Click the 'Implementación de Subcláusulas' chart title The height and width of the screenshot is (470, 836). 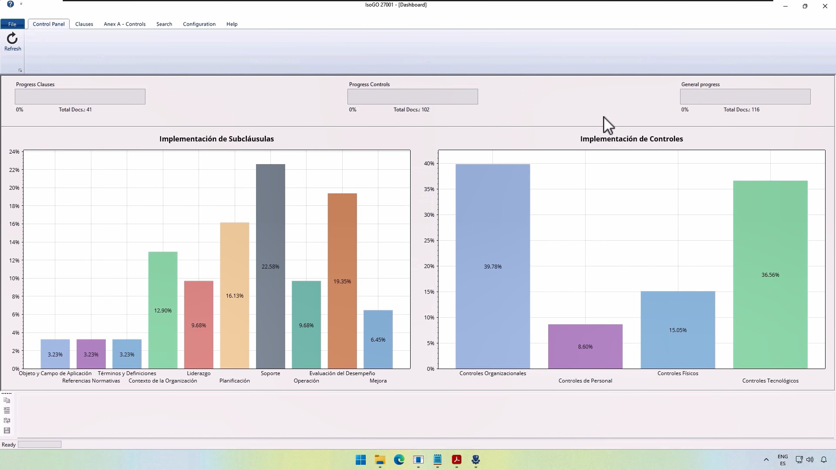click(216, 139)
